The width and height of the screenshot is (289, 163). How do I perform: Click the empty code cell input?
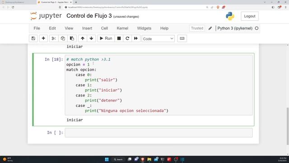pyautogui.click(x=158, y=133)
